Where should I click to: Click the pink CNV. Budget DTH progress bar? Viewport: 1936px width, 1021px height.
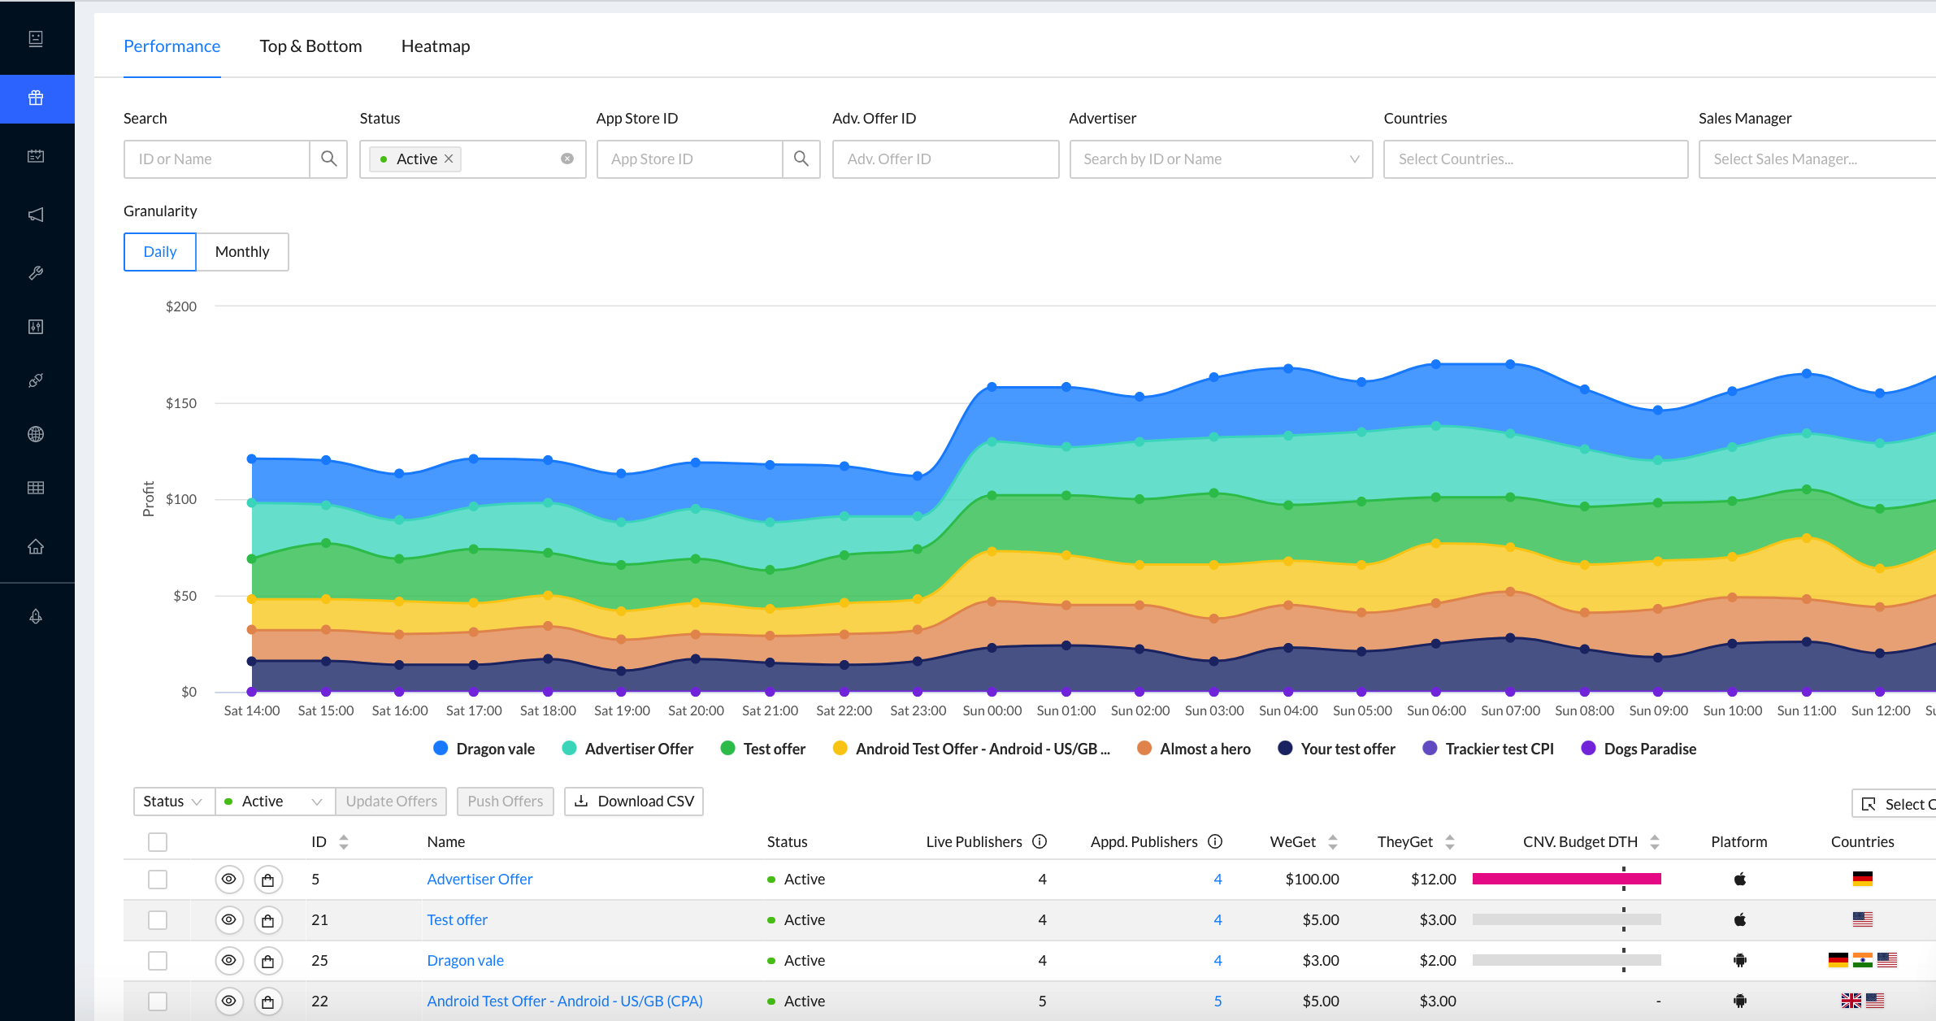point(1567,879)
